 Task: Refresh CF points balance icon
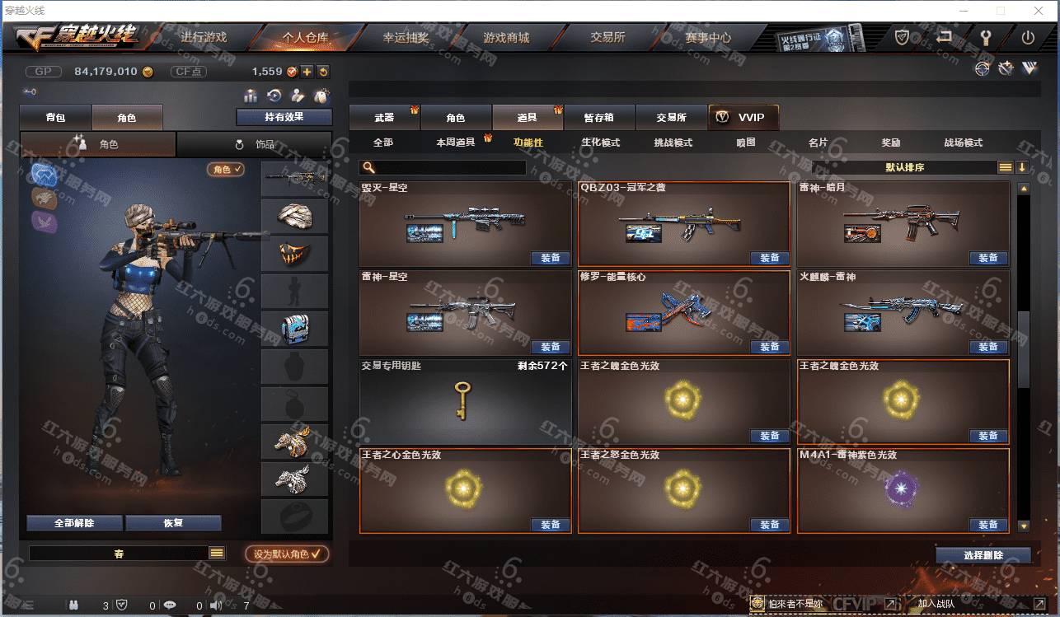(322, 72)
